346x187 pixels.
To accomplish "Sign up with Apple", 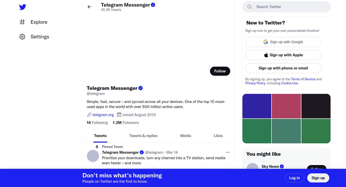I will coord(283,55).
